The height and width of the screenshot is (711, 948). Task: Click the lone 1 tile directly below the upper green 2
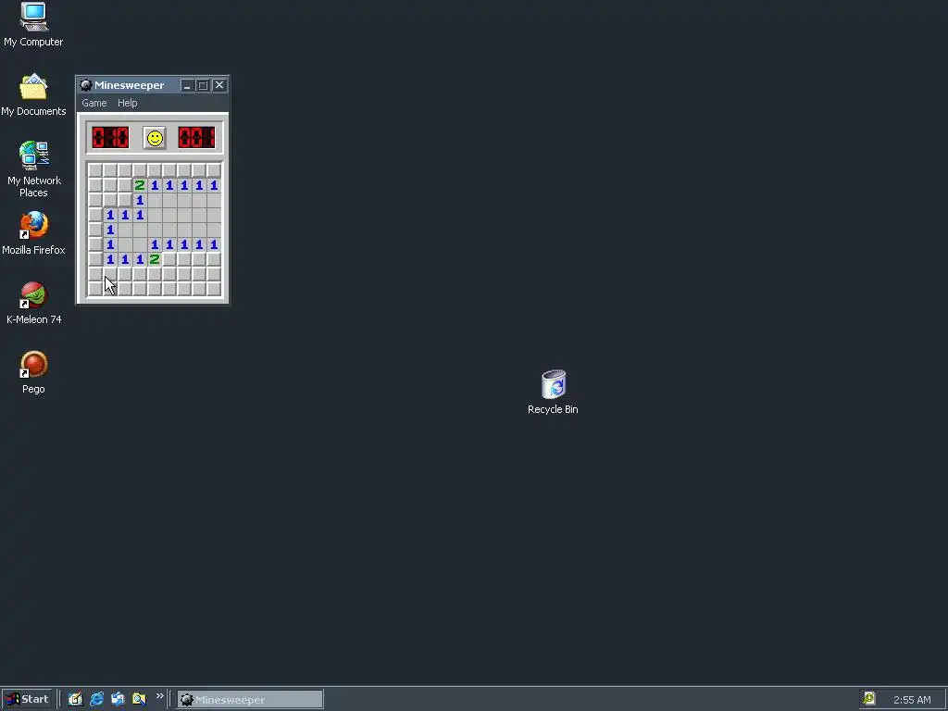[x=140, y=200]
